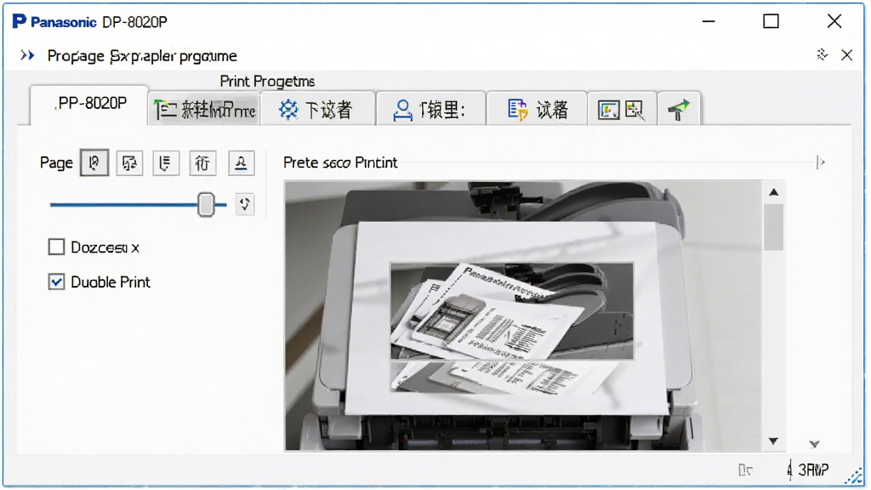Click the selected, outlined Page icon button

tap(94, 162)
